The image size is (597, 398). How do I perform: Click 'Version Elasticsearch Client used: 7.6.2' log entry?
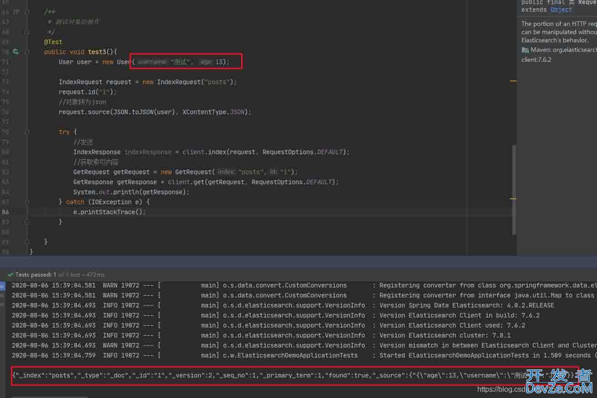coord(452,325)
